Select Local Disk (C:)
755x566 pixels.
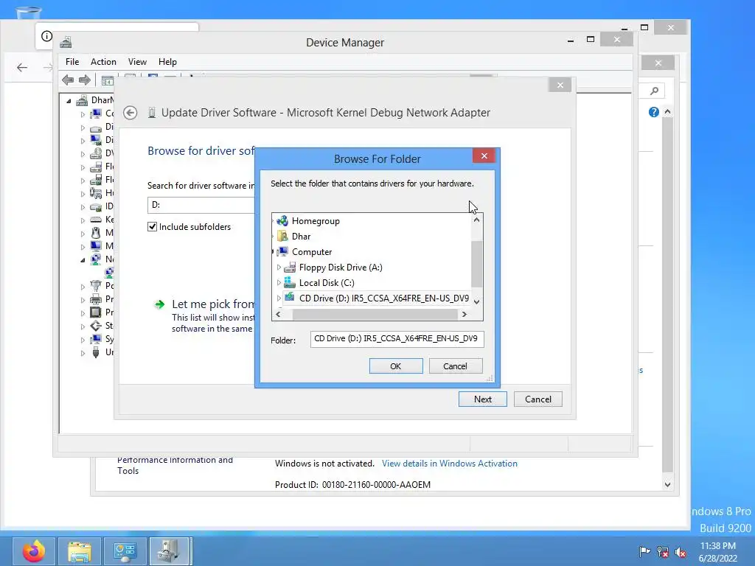327,282
